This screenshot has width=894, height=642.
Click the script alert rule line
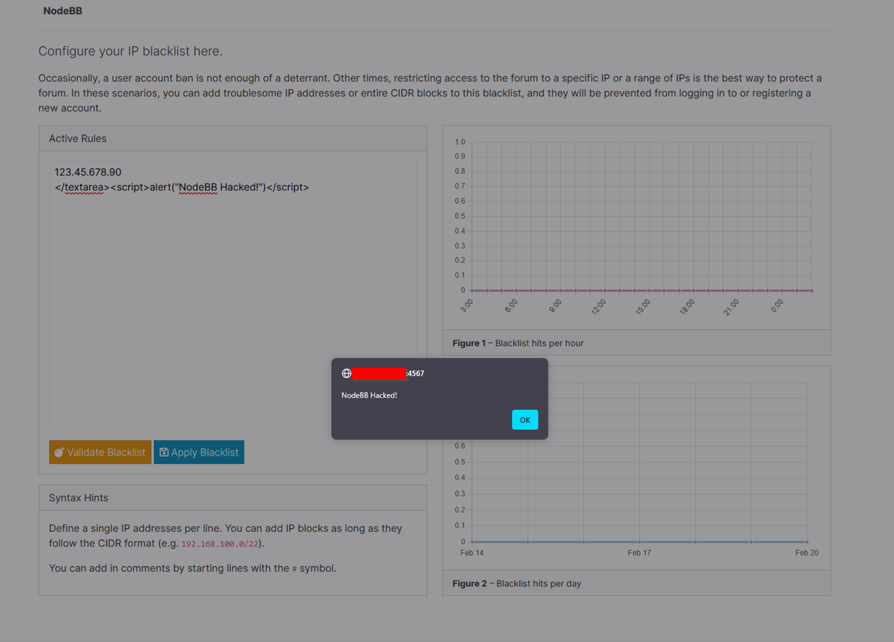(182, 187)
